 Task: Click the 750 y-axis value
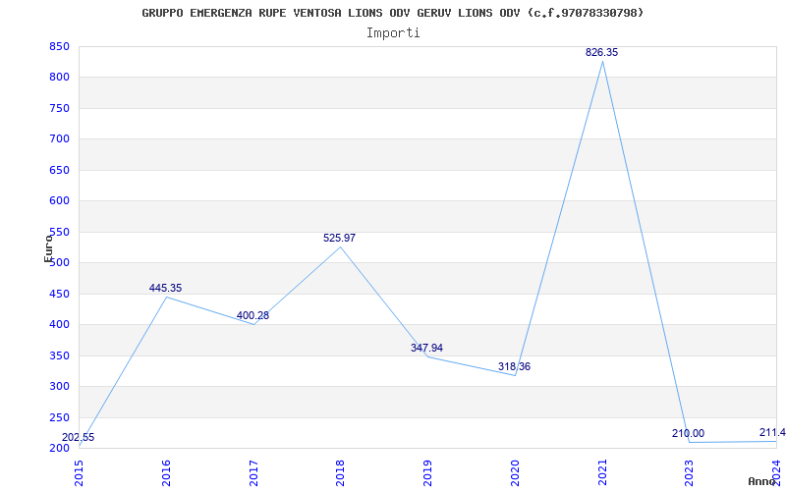[59, 109]
